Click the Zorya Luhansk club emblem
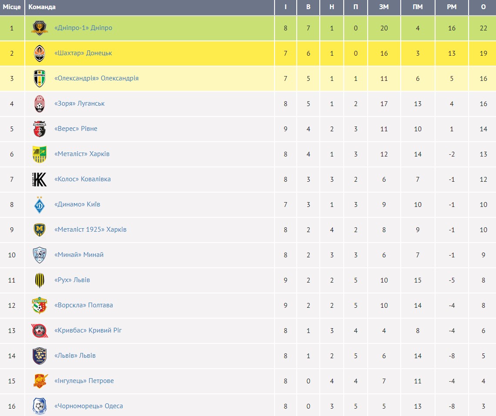Viewport: 496px width, 416px height. 40,103
